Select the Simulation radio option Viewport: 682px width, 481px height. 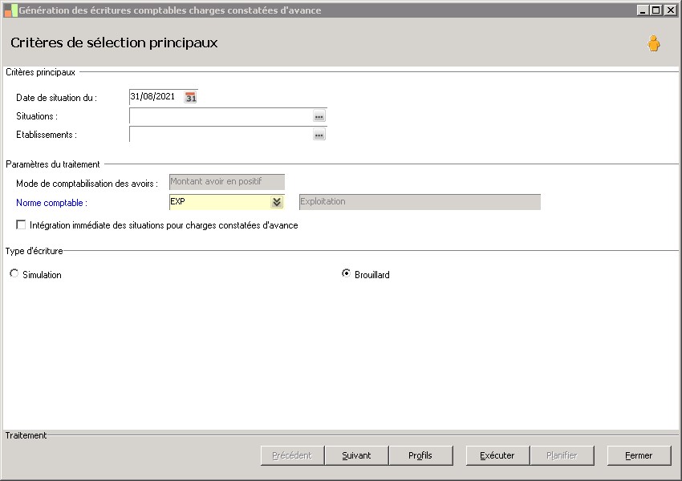[x=14, y=273]
